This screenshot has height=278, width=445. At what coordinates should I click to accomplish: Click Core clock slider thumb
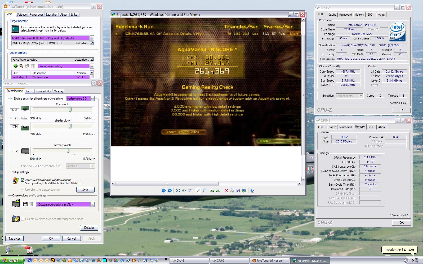[70, 110]
